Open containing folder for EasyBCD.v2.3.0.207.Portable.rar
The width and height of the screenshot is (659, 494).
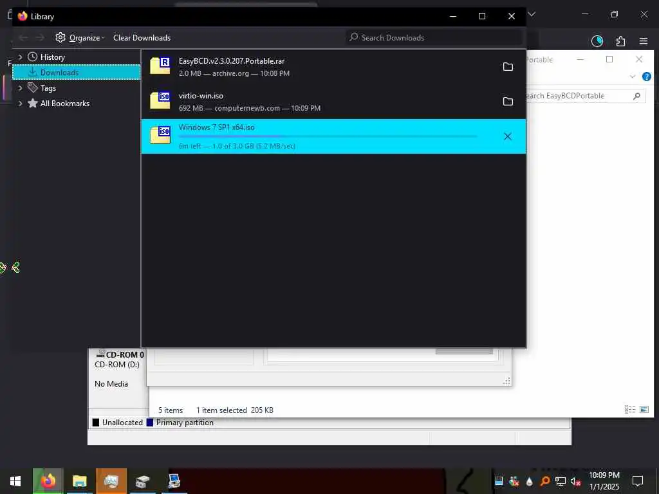click(508, 67)
